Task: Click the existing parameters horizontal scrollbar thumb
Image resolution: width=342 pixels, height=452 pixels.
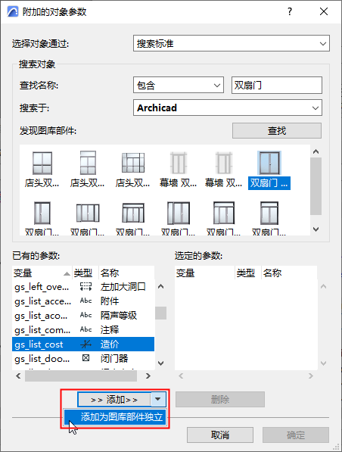Action: (81, 376)
